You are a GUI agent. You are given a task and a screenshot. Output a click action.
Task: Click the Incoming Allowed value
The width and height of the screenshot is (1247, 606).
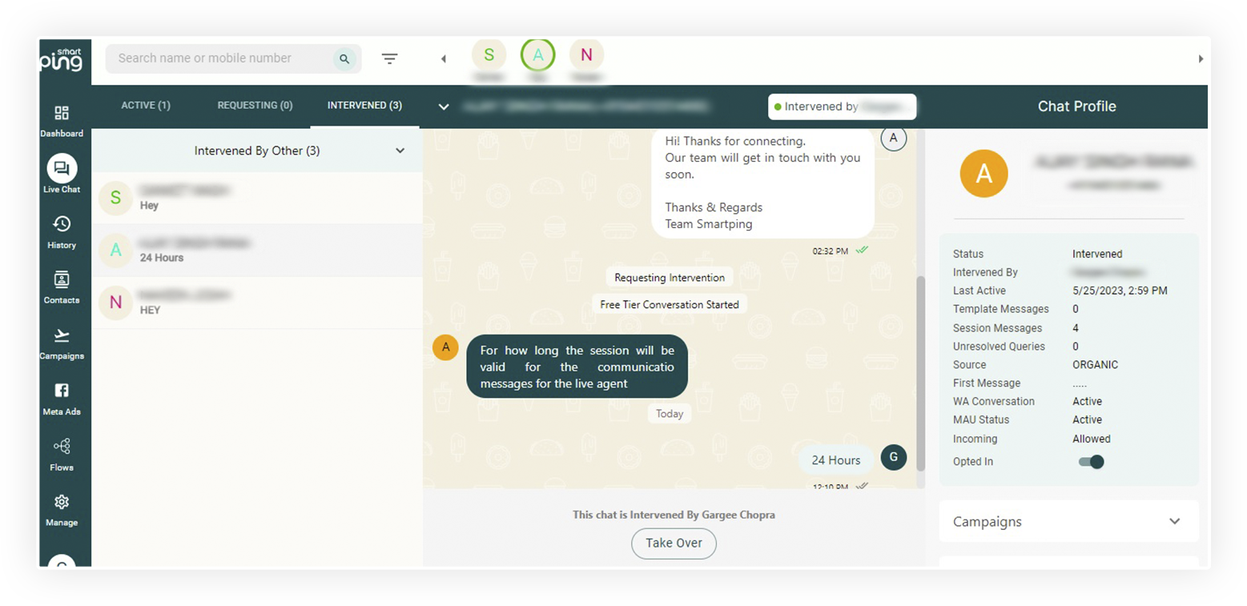pos(1091,439)
